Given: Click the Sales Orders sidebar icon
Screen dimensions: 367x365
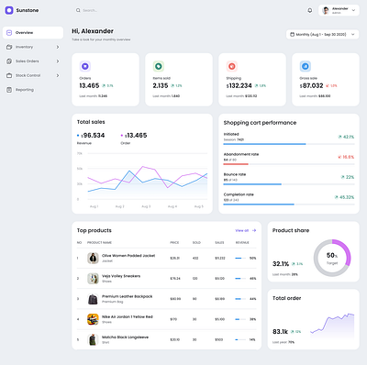Looking at the screenshot, I should 9,61.
